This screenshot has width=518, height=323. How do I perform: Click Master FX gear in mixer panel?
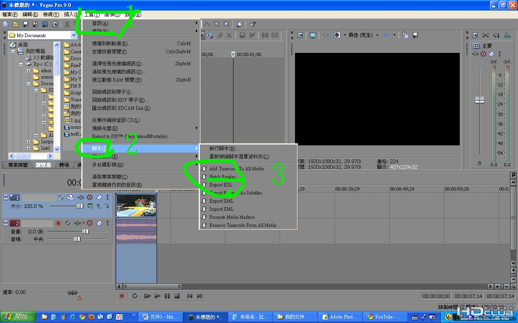(483, 54)
